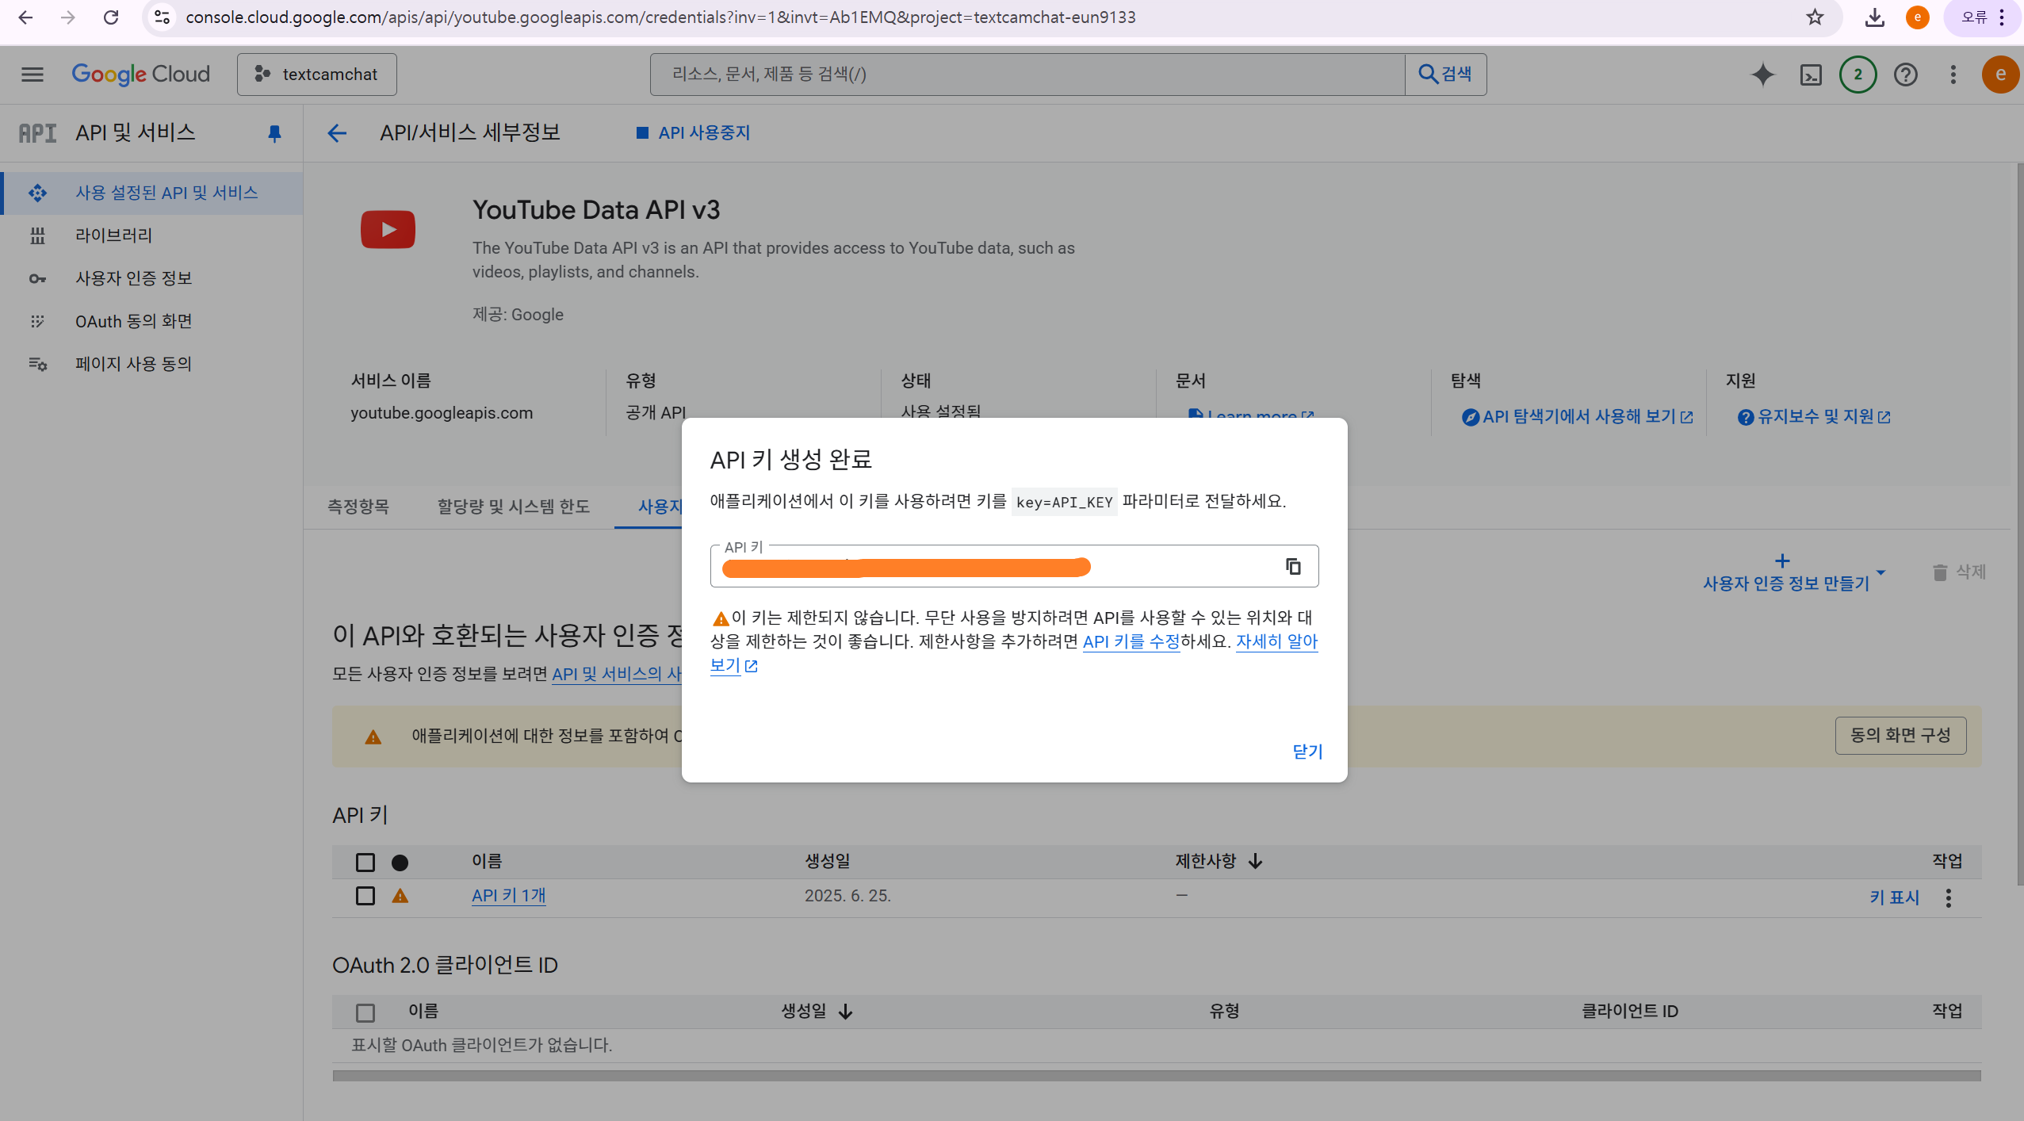Click the API 키를 수정 link
Viewport: 2024px width, 1121px height.
coord(1131,641)
